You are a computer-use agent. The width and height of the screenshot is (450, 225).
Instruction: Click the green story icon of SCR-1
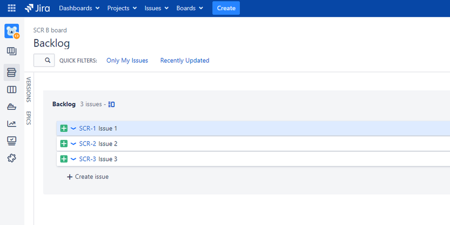click(64, 129)
